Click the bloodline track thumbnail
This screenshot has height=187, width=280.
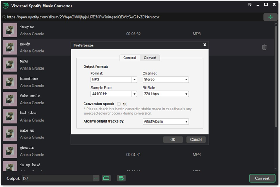click(x=10, y=82)
